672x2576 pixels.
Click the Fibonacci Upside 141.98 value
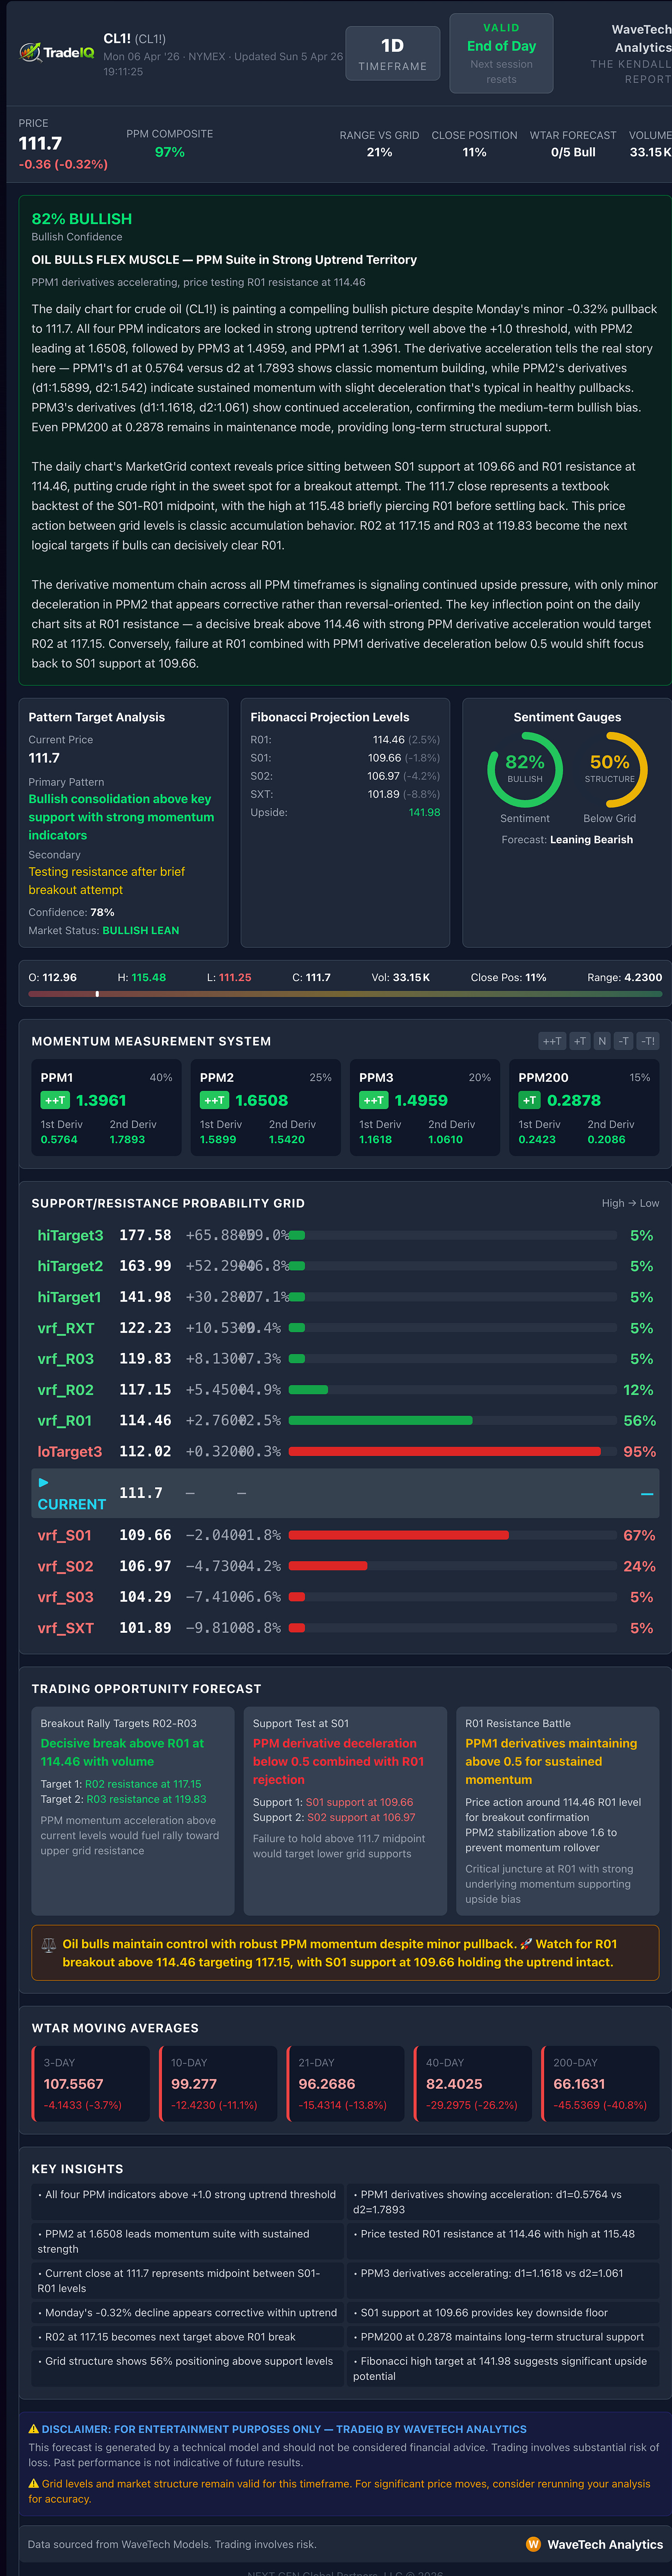point(424,812)
